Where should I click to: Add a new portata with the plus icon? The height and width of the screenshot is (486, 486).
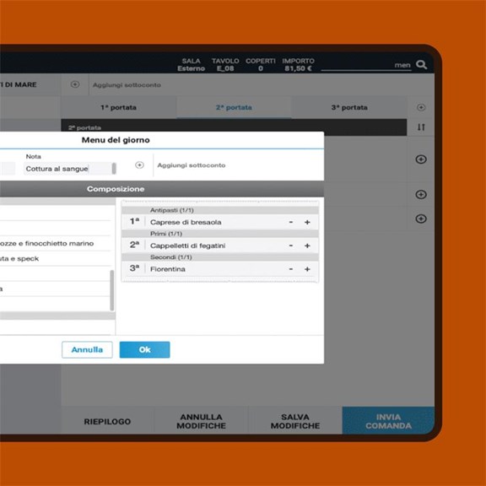[x=421, y=107]
